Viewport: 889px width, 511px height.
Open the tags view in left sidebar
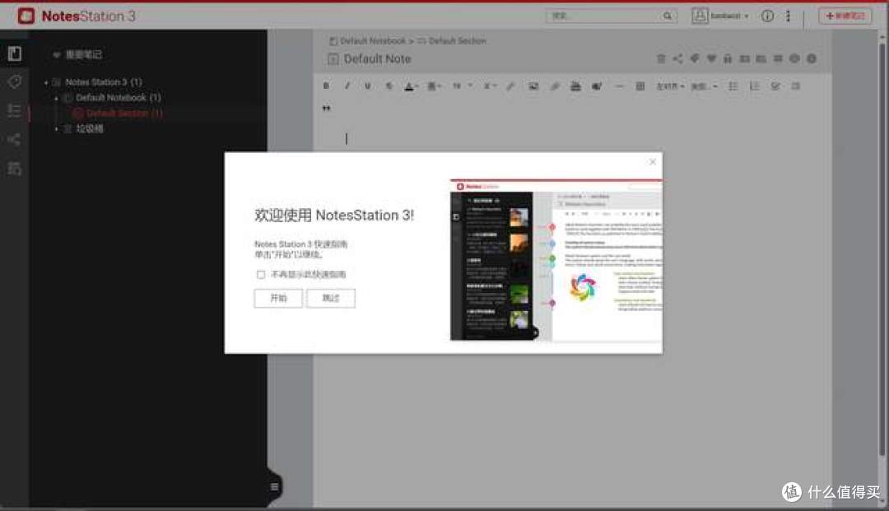tap(15, 81)
